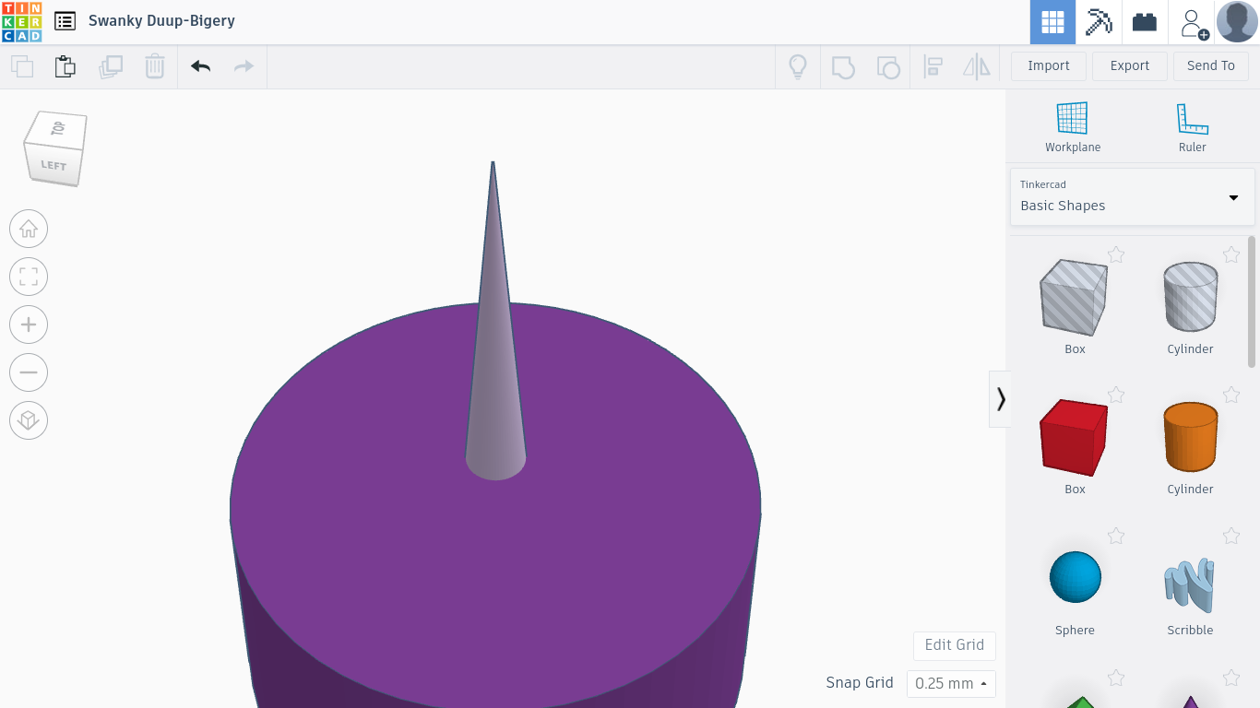Click the Undo arrow icon
The width and height of the screenshot is (1260, 708).
200,66
